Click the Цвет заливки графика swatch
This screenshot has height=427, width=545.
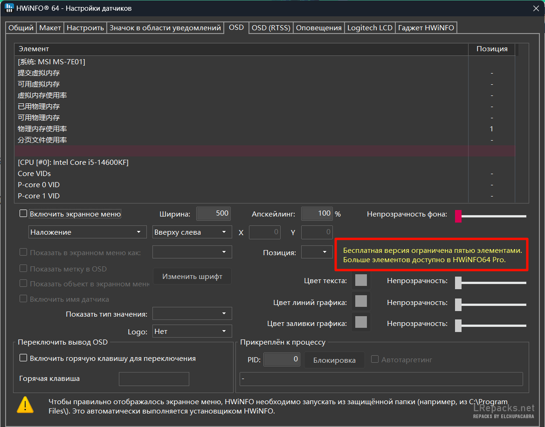[361, 322]
